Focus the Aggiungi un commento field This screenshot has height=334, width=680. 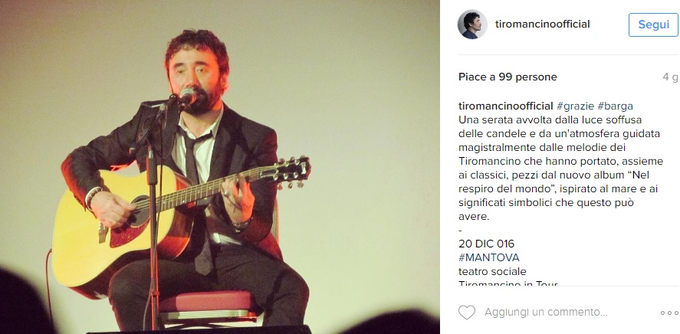click(546, 312)
